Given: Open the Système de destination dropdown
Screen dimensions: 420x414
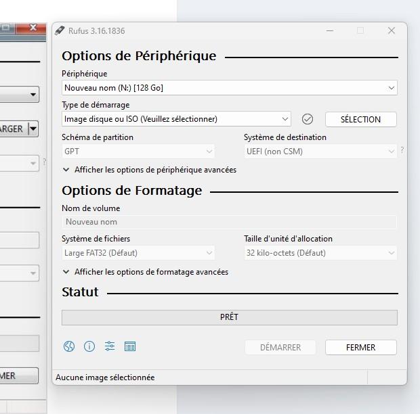Looking at the screenshot, I should [x=320, y=152].
